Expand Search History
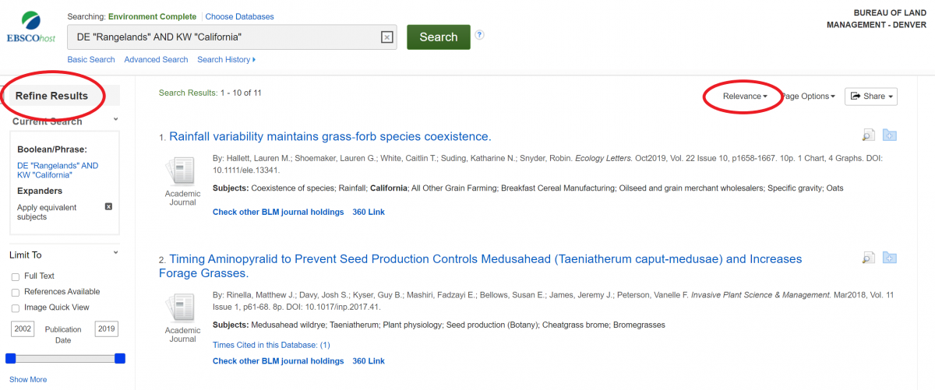Screen dimensions: 935x390 click(226, 60)
